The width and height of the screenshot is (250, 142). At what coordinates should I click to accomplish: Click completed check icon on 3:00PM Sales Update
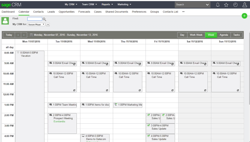[x=148, y=125]
